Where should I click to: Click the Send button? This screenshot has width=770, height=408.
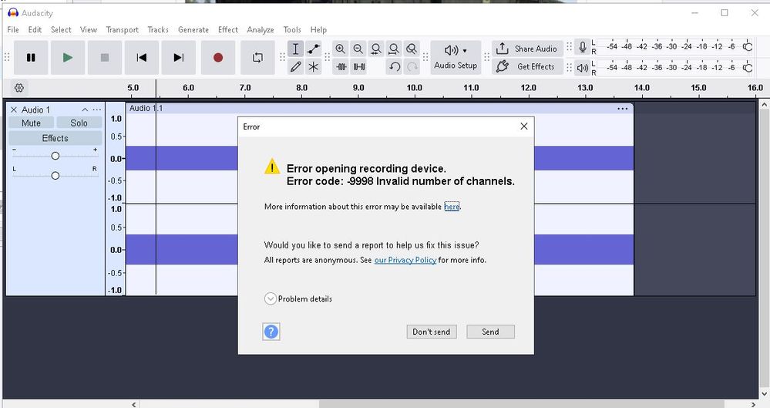(x=490, y=332)
